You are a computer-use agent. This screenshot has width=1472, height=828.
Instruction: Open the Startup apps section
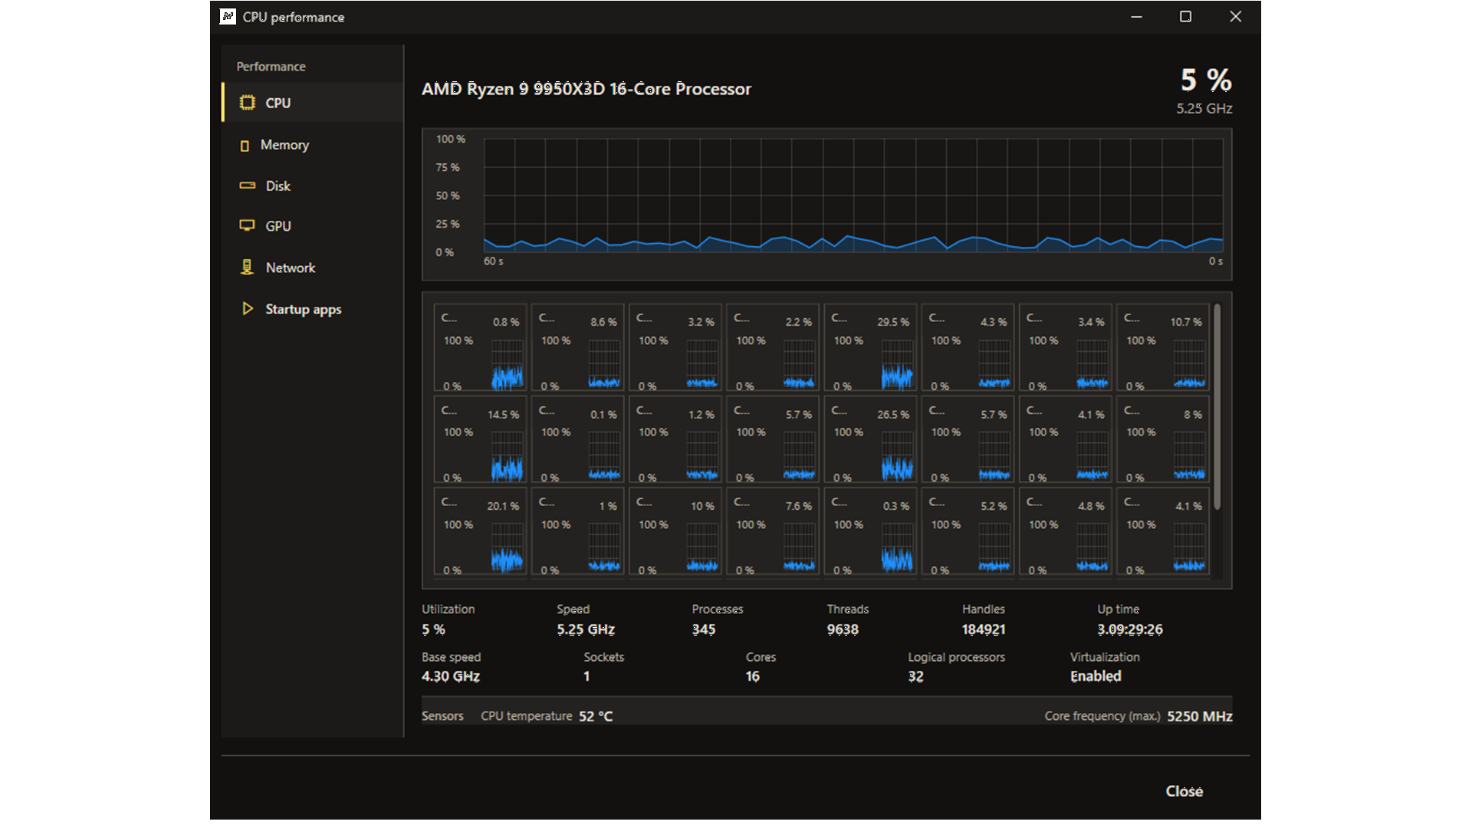pyautogui.click(x=313, y=309)
